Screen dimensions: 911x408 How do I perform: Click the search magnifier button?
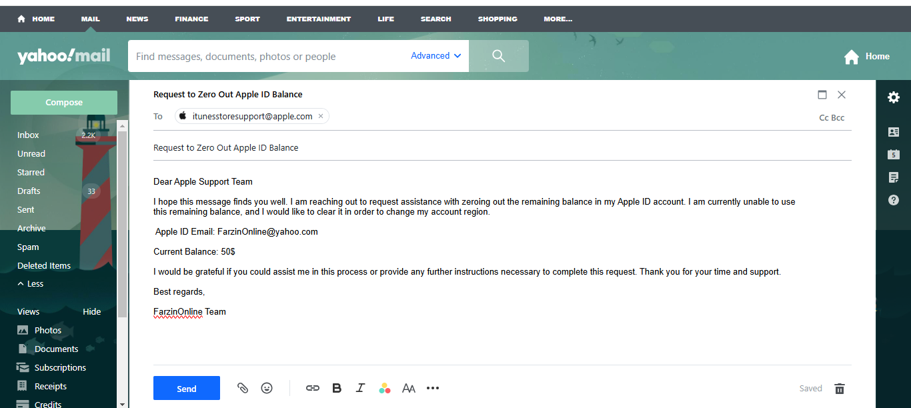click(499, 56)
